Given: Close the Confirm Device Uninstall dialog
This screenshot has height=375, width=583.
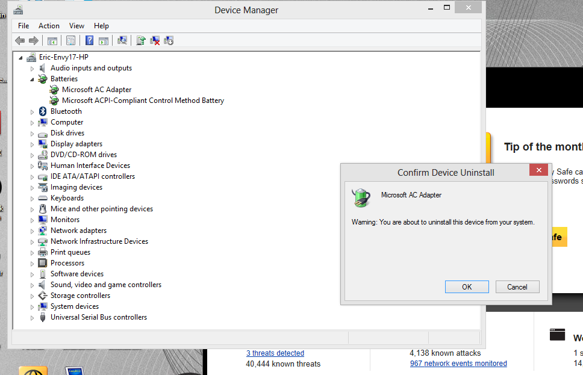Looking at the screenshot, I should [x=539, y=170].
